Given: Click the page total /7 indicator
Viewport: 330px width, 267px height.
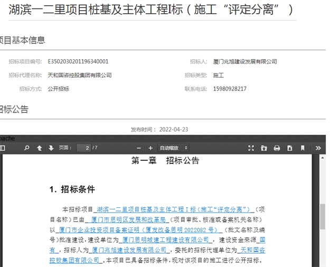Looking at the screenshot, I should [95, 148].
